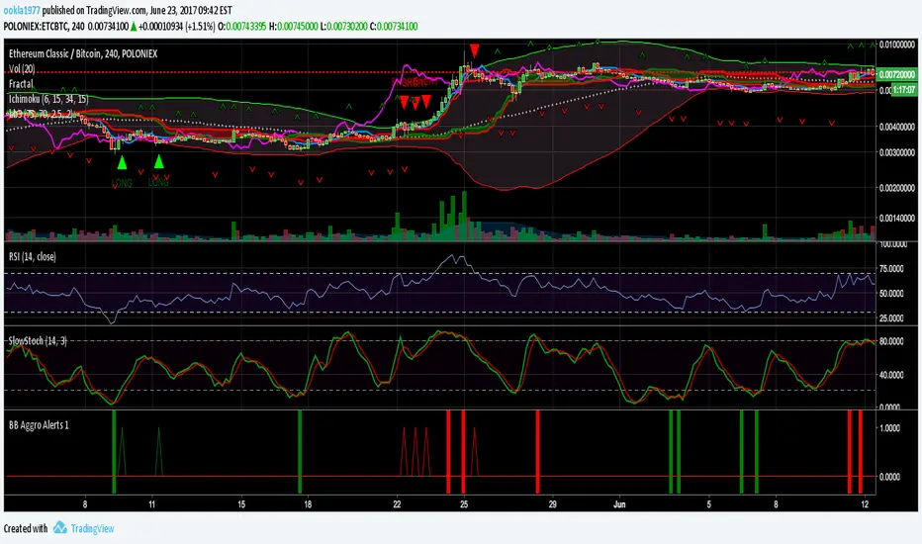Click the date axis label 25
This screenshot has width=922, height=544.
(464, 504)
